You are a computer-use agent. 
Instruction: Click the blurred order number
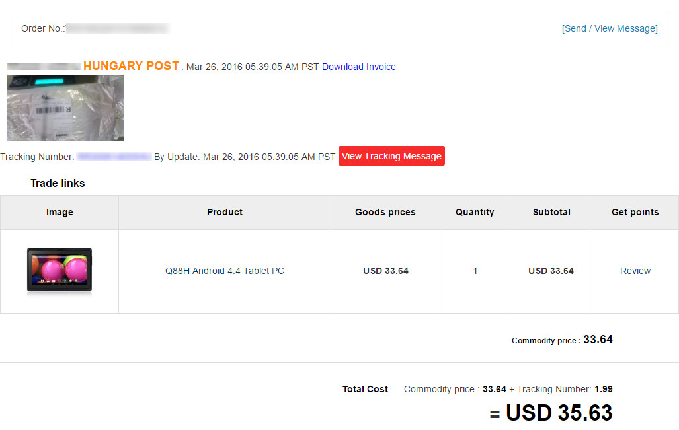tap(118, 28)
